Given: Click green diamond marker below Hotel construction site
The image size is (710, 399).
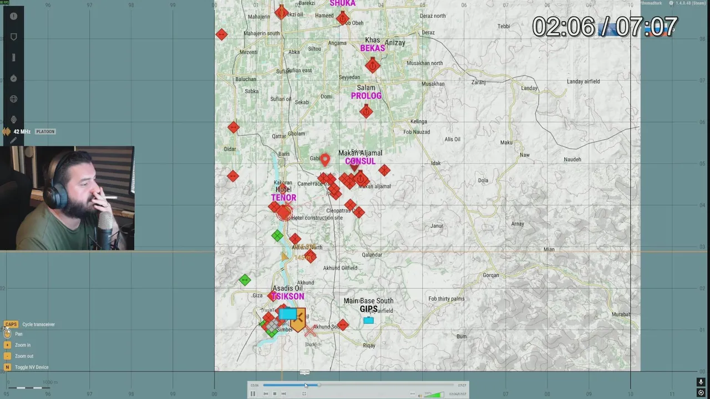Looking at the screenshot, I should (x=277, y=236).
